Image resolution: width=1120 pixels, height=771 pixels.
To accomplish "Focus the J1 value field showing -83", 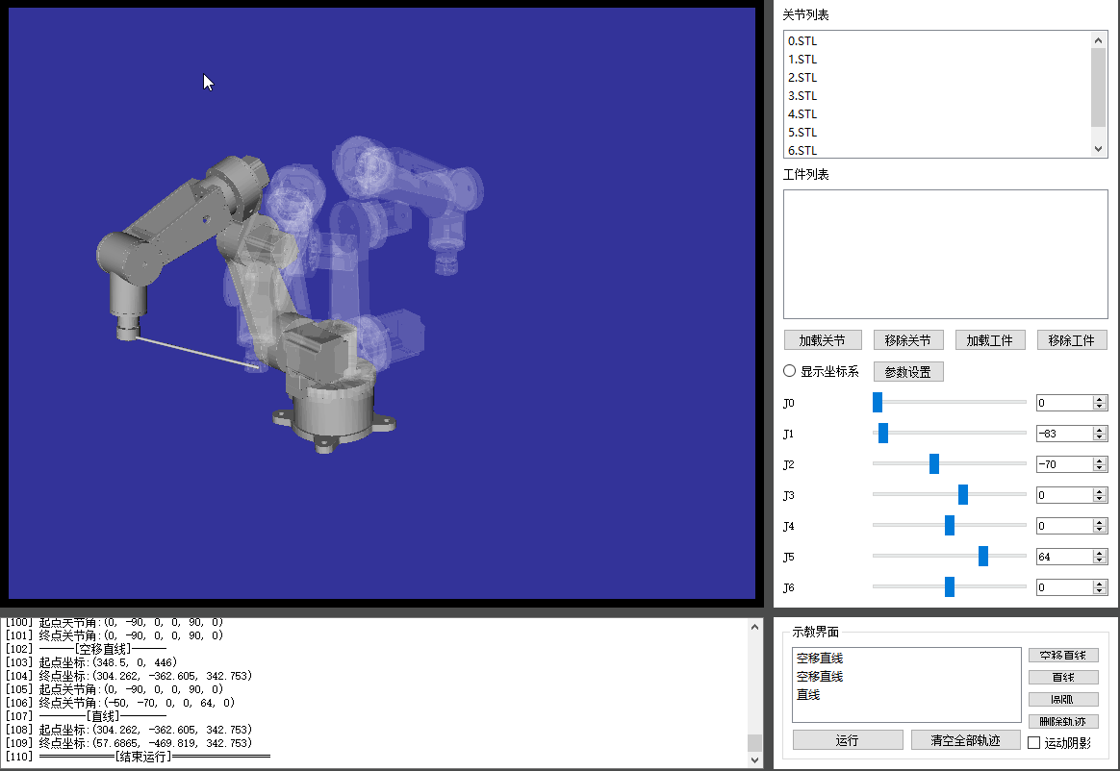I will (x=1064, y=434).
